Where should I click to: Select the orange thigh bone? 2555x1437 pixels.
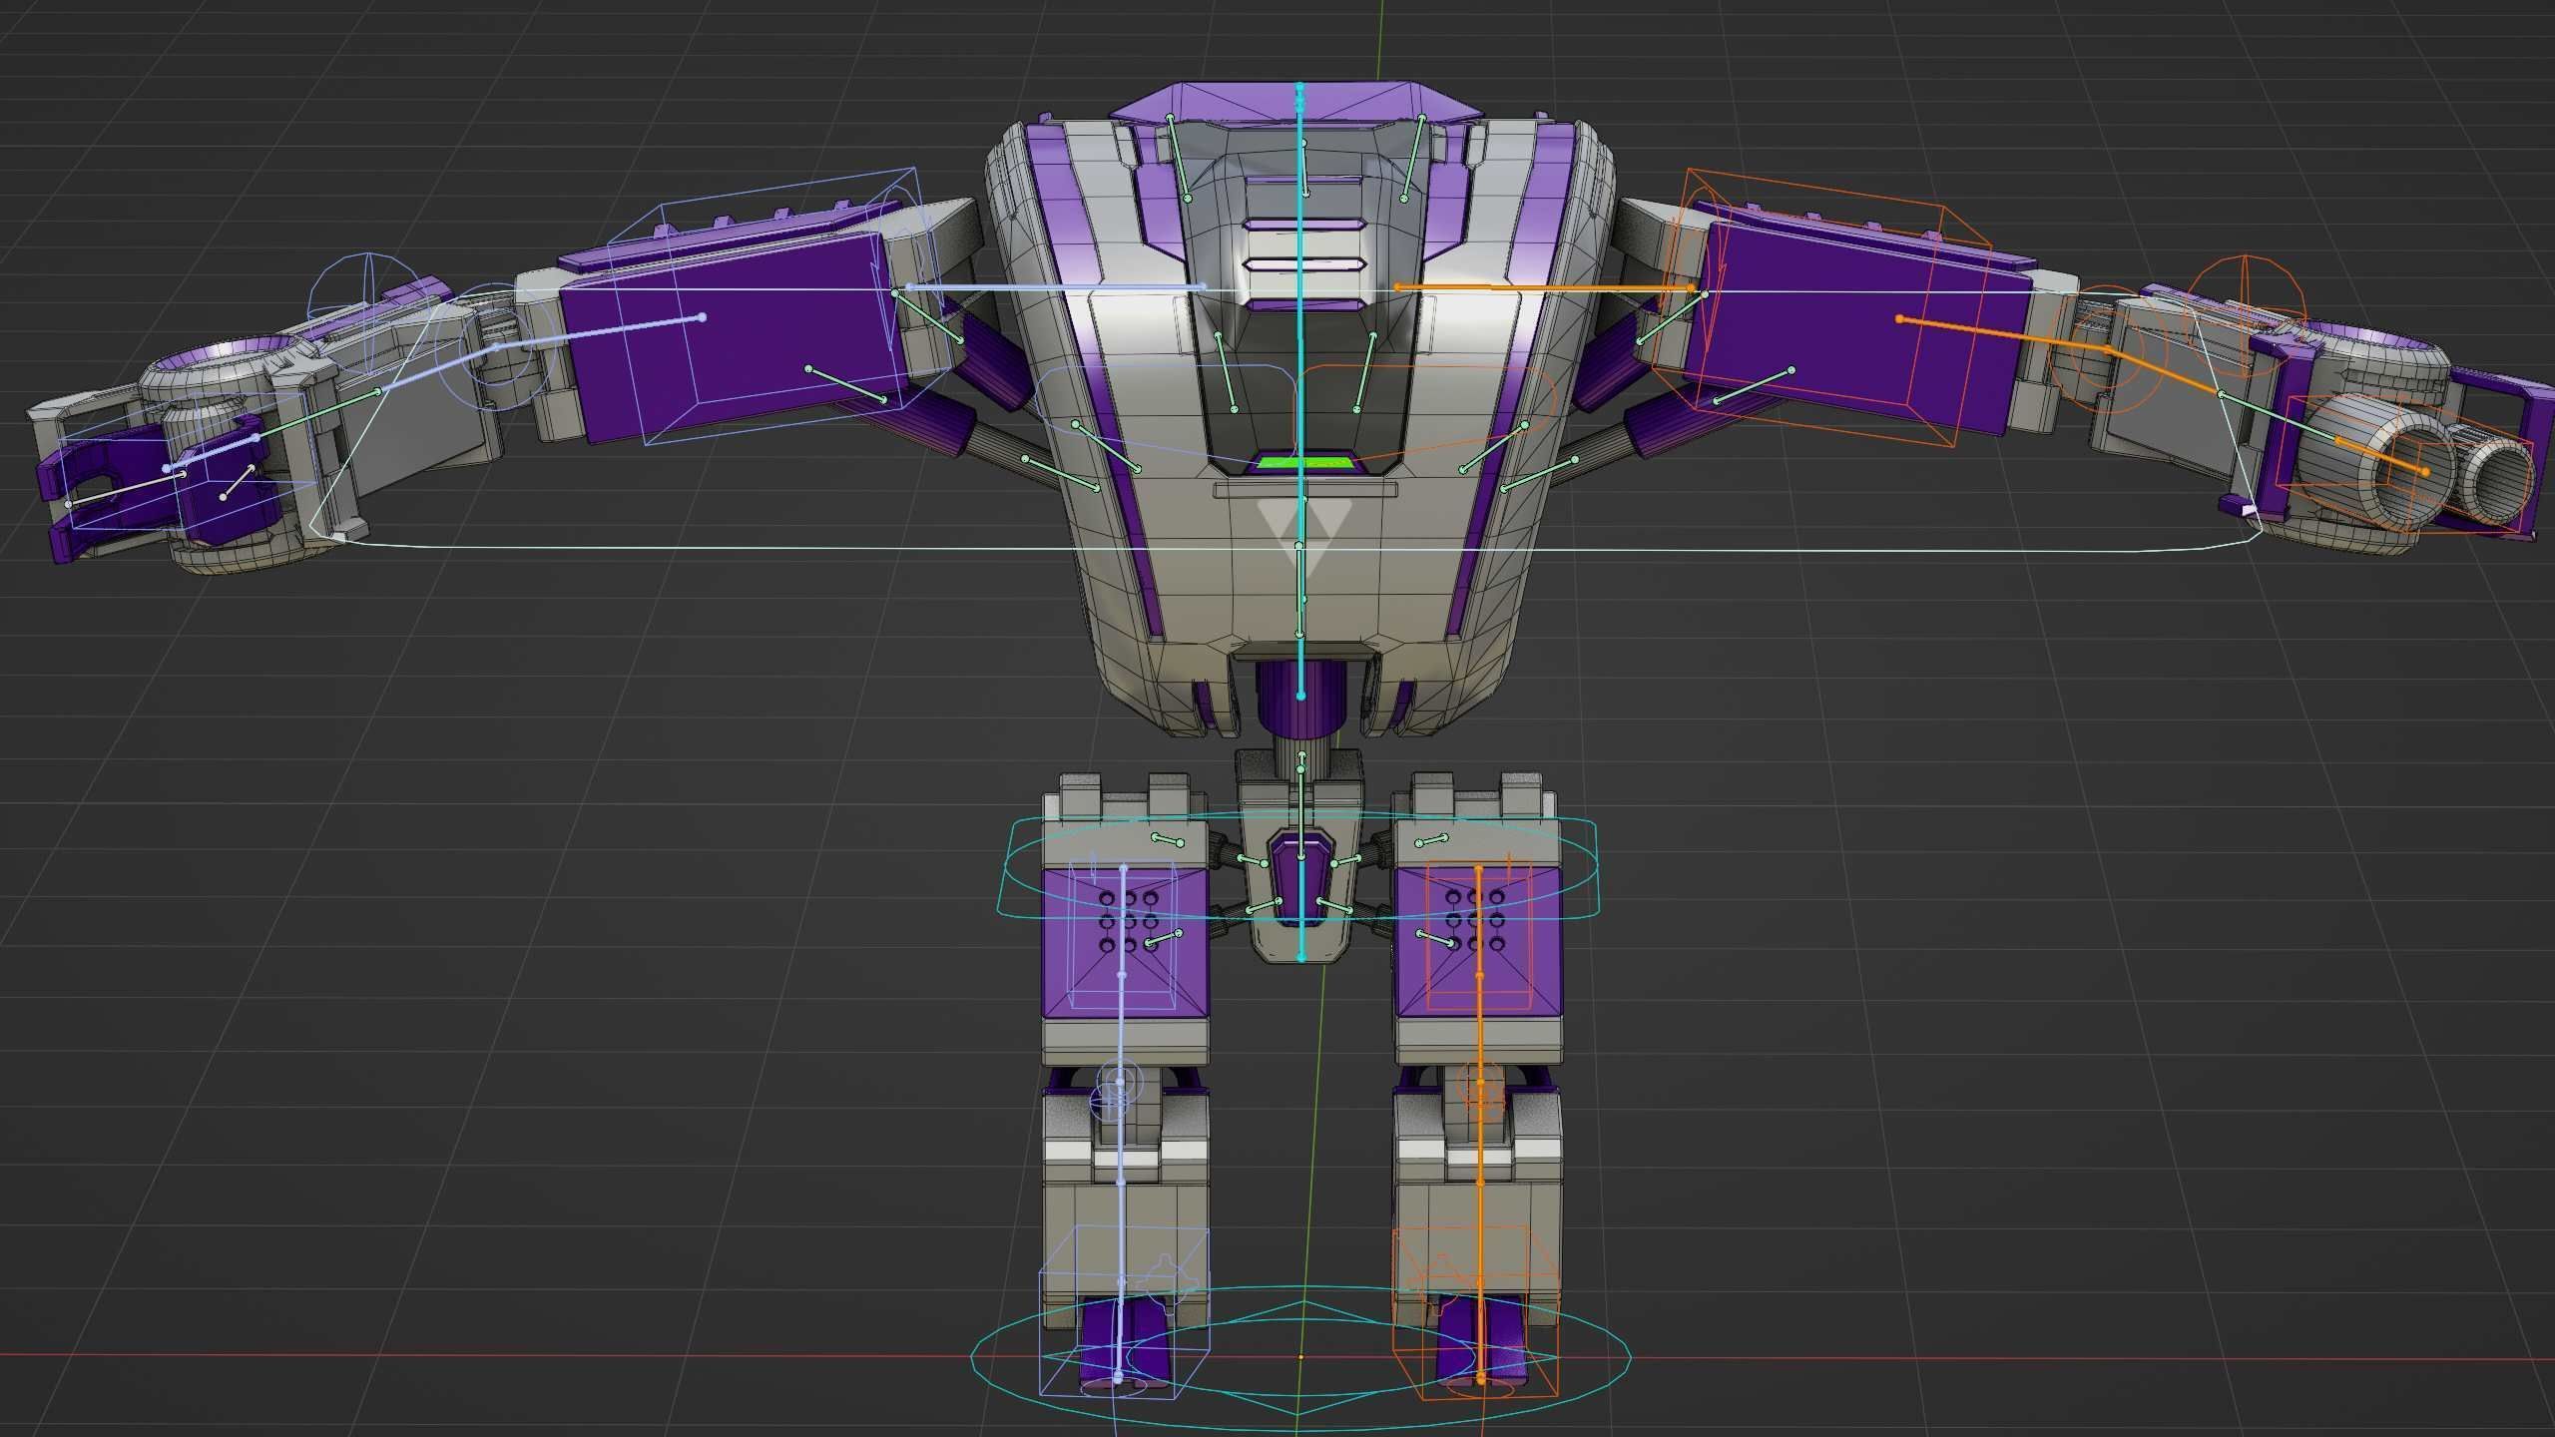tap(1478, 973)
